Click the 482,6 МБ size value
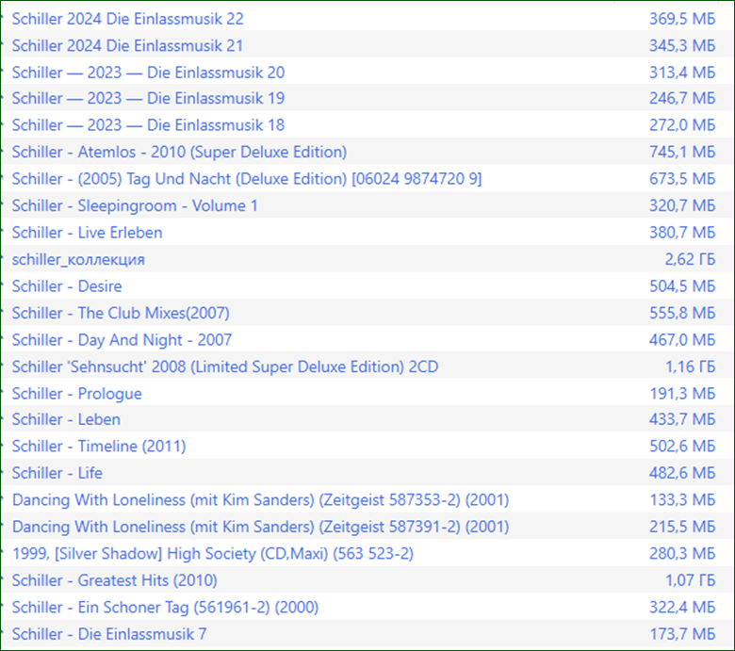The height and width of the screenshot is (651, 735). [682, 473]
